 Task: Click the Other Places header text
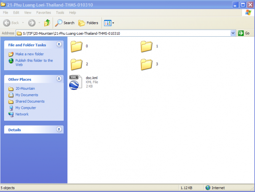(x=20, y=79)
